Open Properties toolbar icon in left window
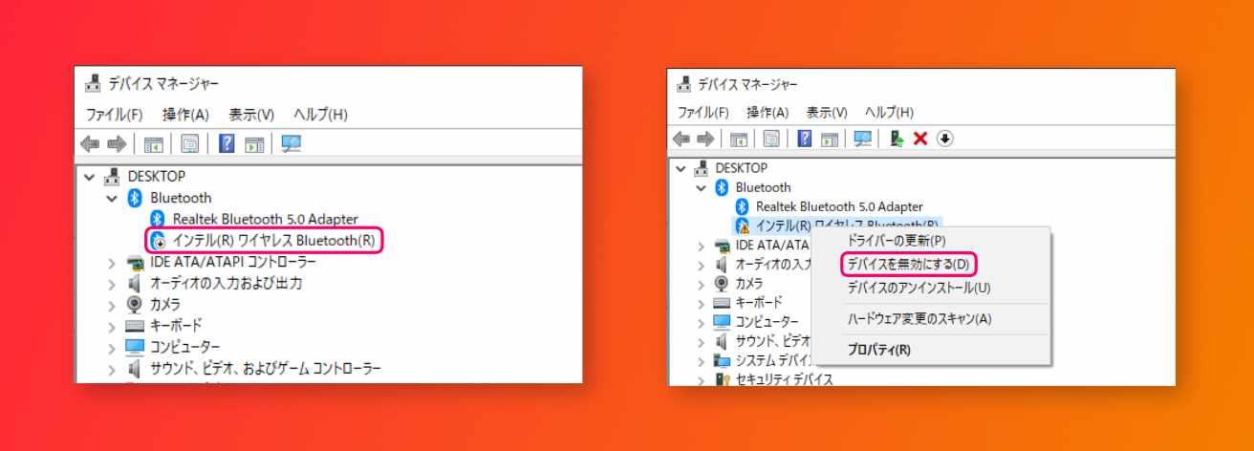1254x451 pixels. pyautogui.click(x=190, y=144)
